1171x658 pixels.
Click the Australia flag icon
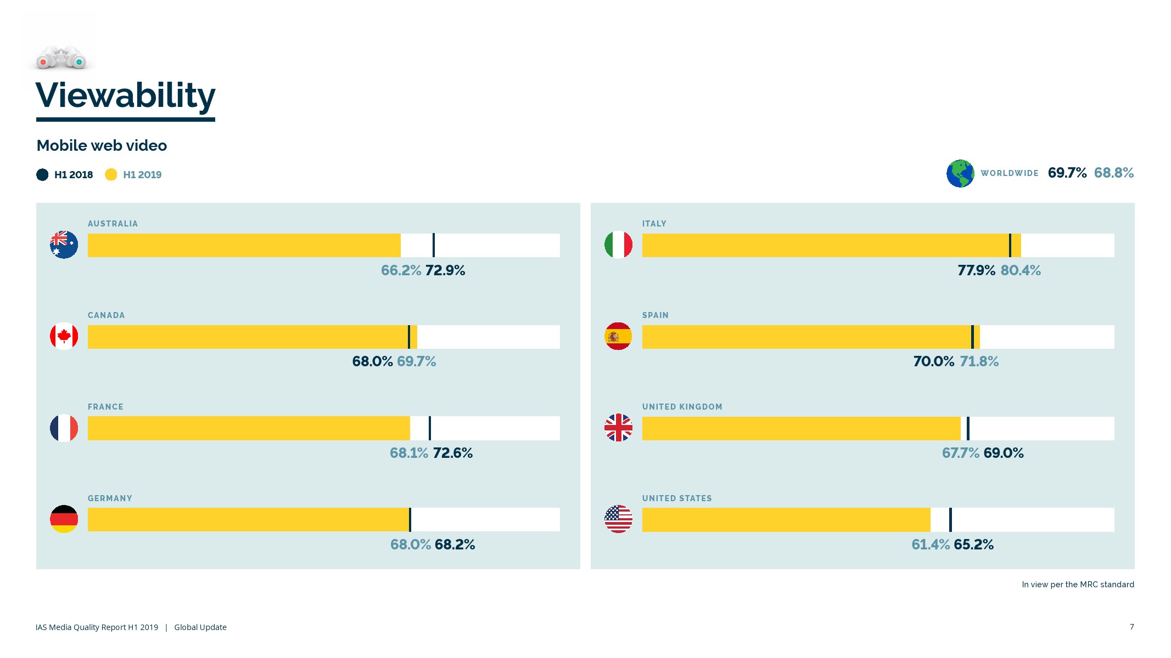click(64, 245)
